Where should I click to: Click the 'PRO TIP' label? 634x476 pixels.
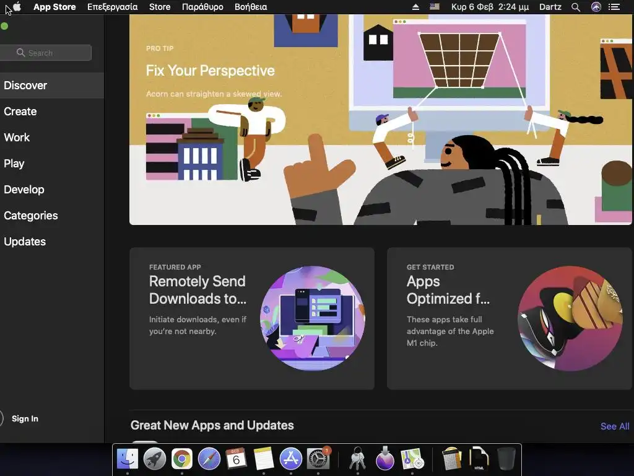pyautogui.click(x=160, y=48)
